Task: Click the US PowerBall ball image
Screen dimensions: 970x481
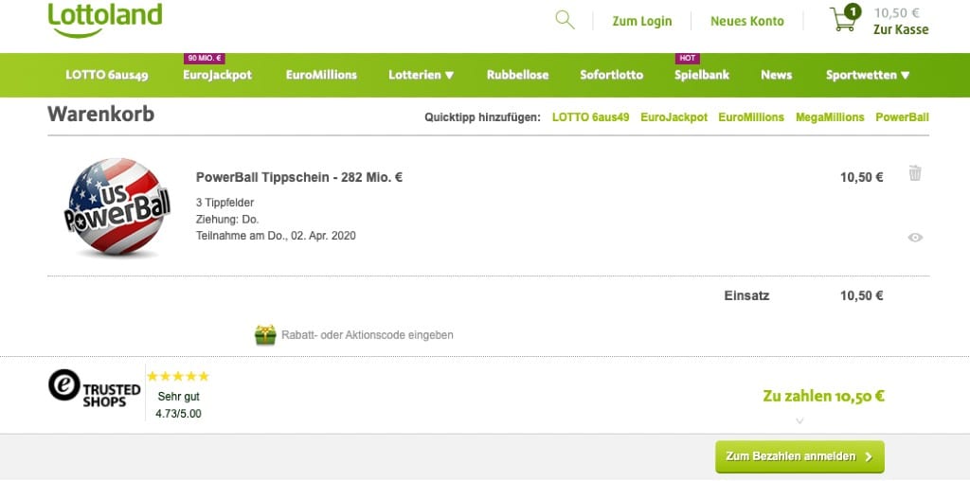Action: pos(117,208)
